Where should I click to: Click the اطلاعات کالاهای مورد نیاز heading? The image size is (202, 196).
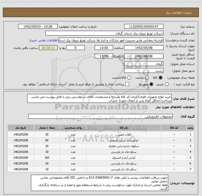point(175,107)
